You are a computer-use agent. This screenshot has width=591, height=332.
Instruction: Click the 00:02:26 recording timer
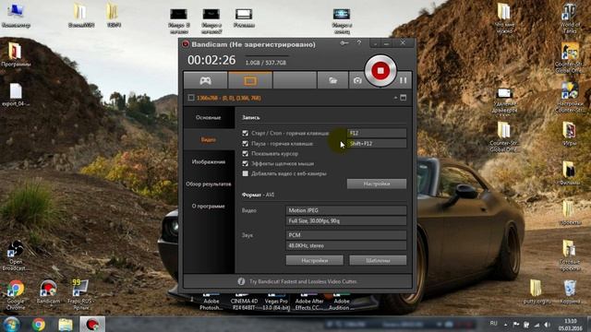tap(211, 60)
